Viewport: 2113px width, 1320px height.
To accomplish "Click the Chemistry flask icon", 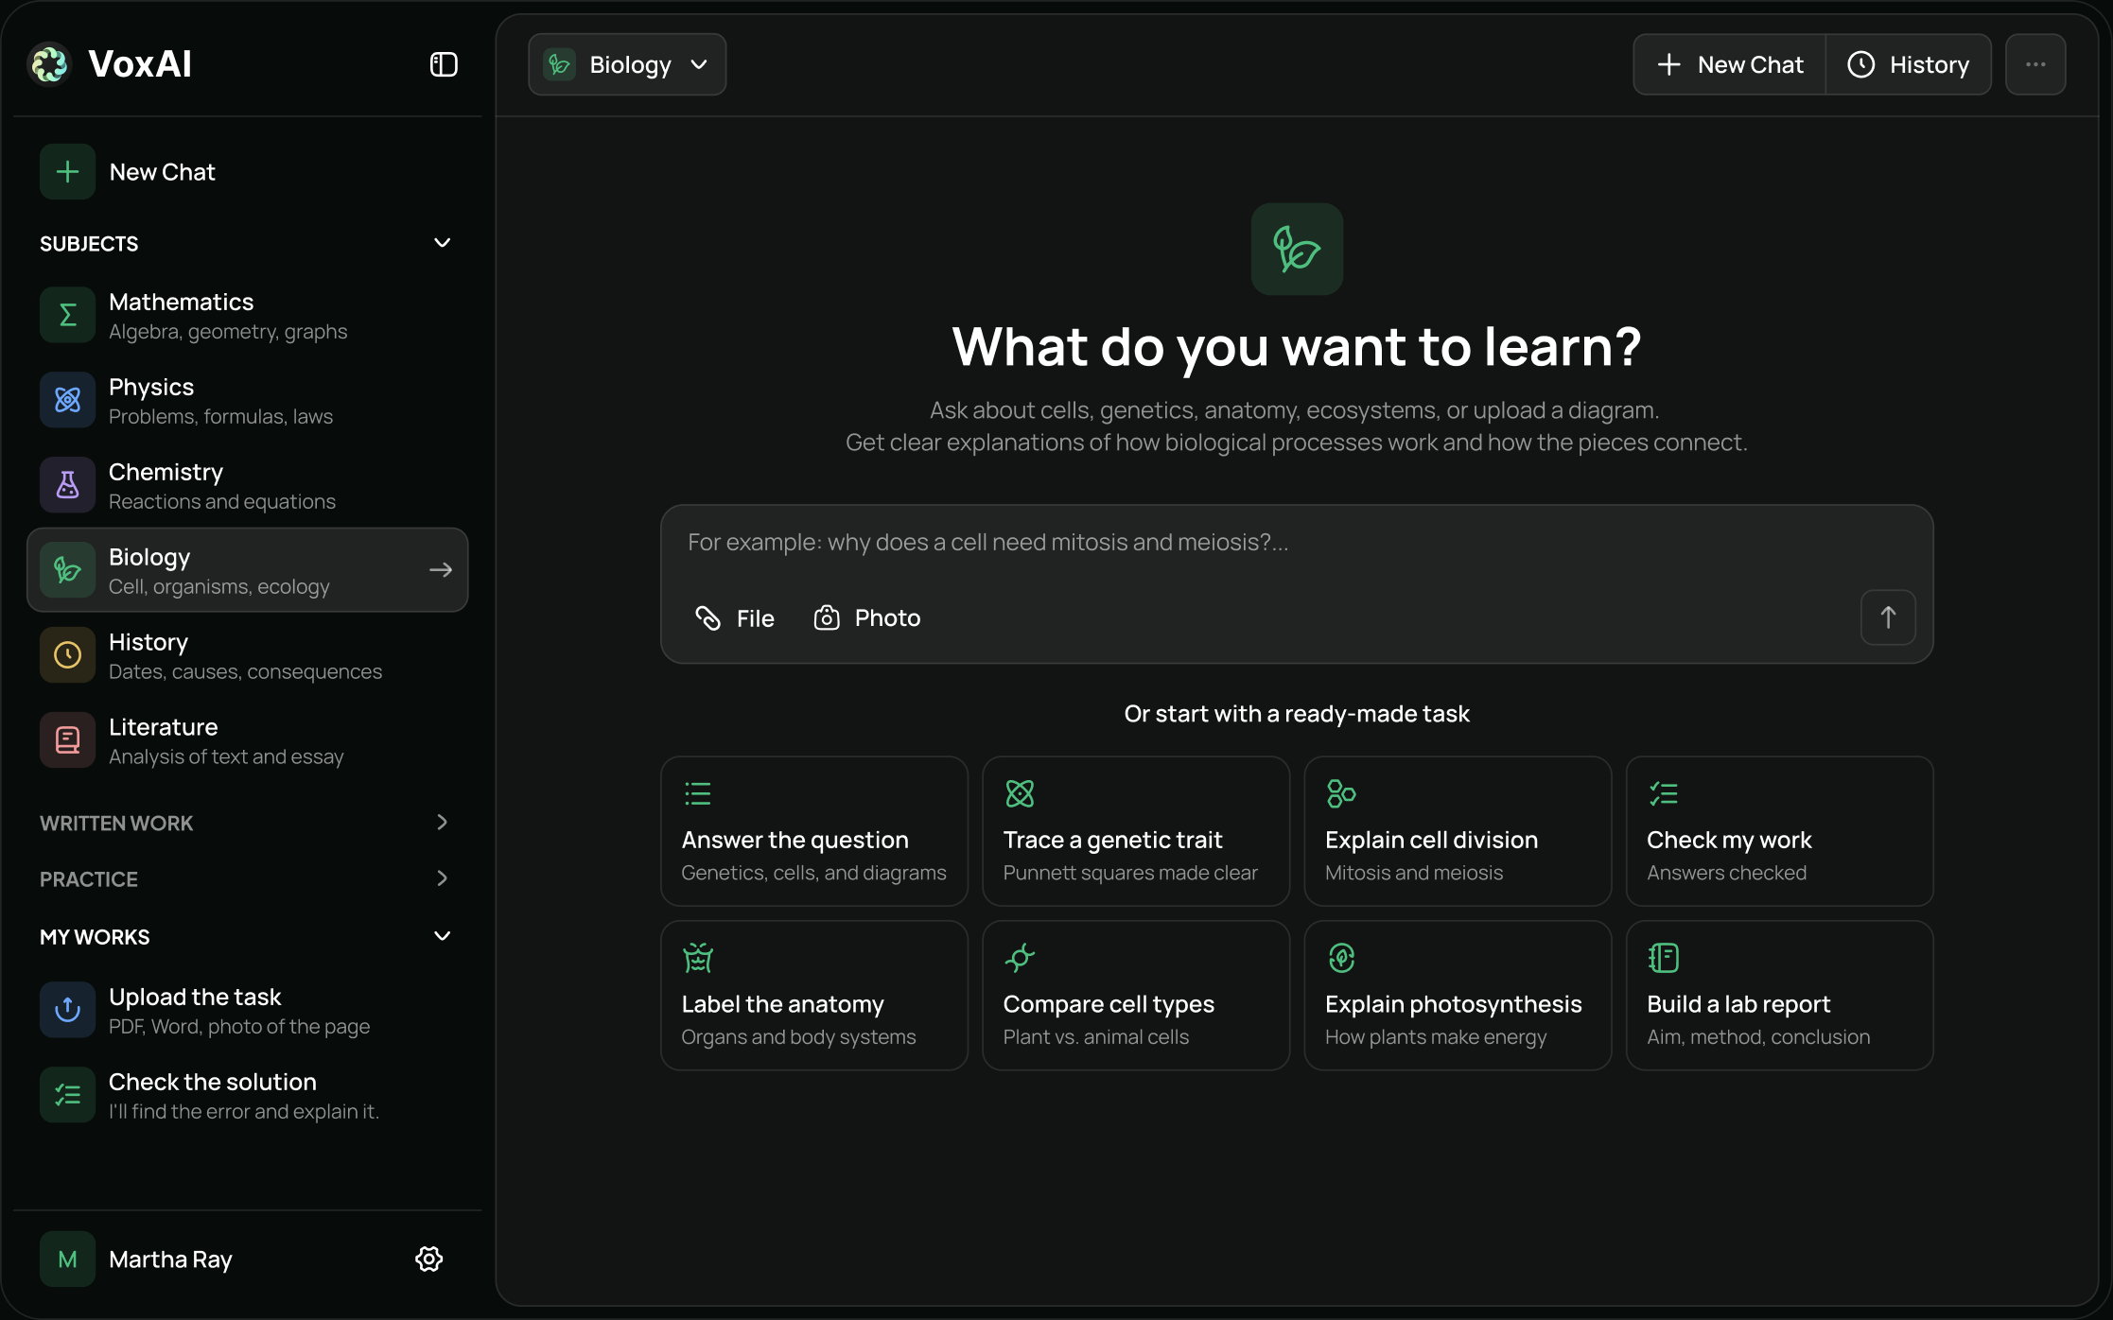I will click(x=68, y=485).
